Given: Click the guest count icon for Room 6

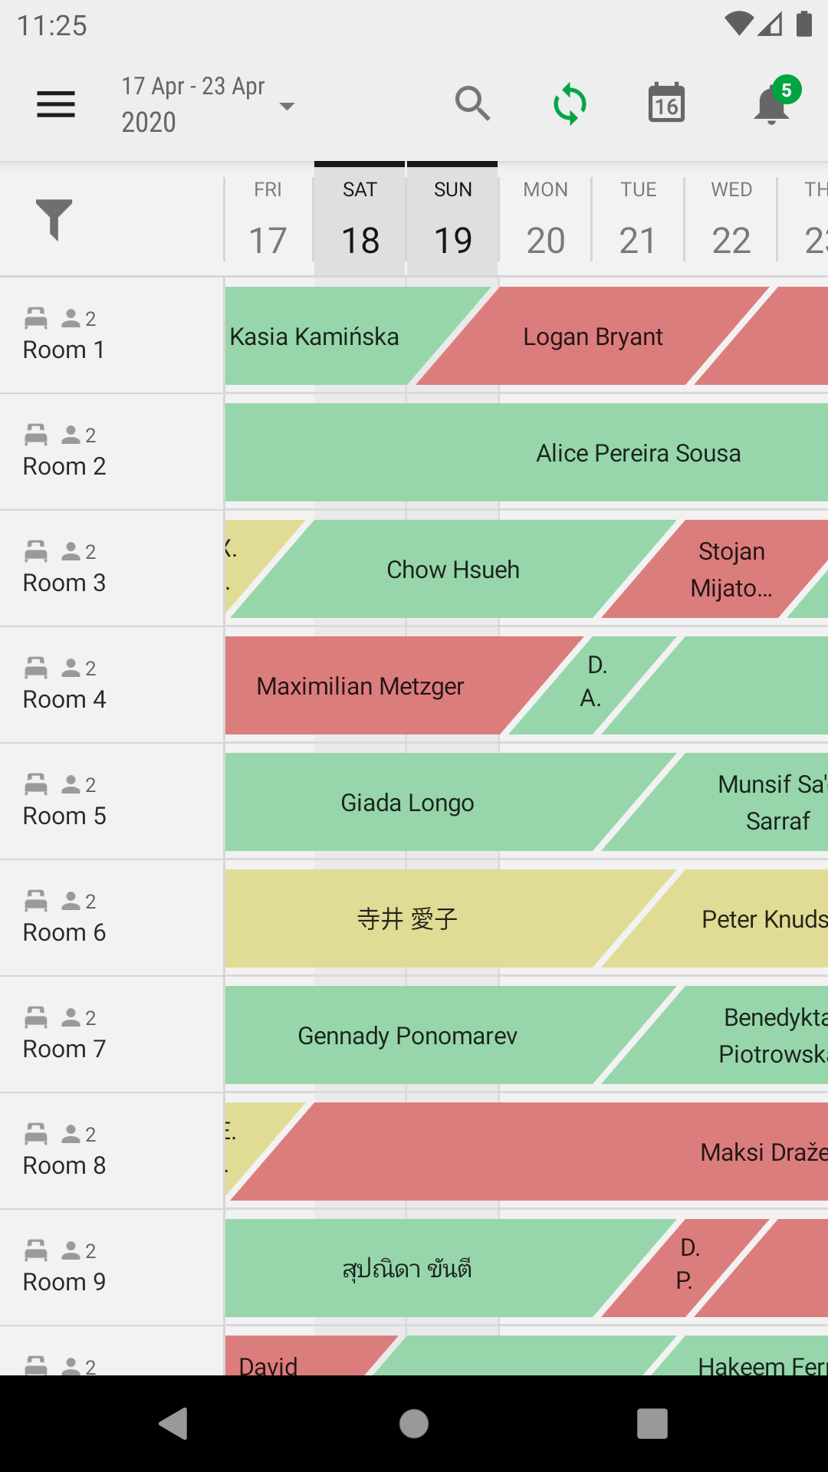Looking at the screenshot, I should [x=70, y=899].
